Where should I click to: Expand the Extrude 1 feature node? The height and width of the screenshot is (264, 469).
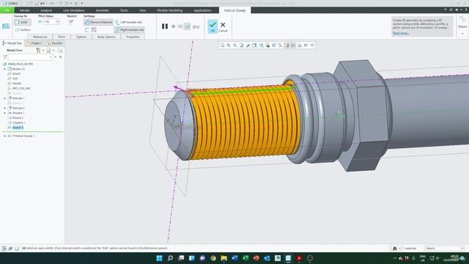[5, 98]
